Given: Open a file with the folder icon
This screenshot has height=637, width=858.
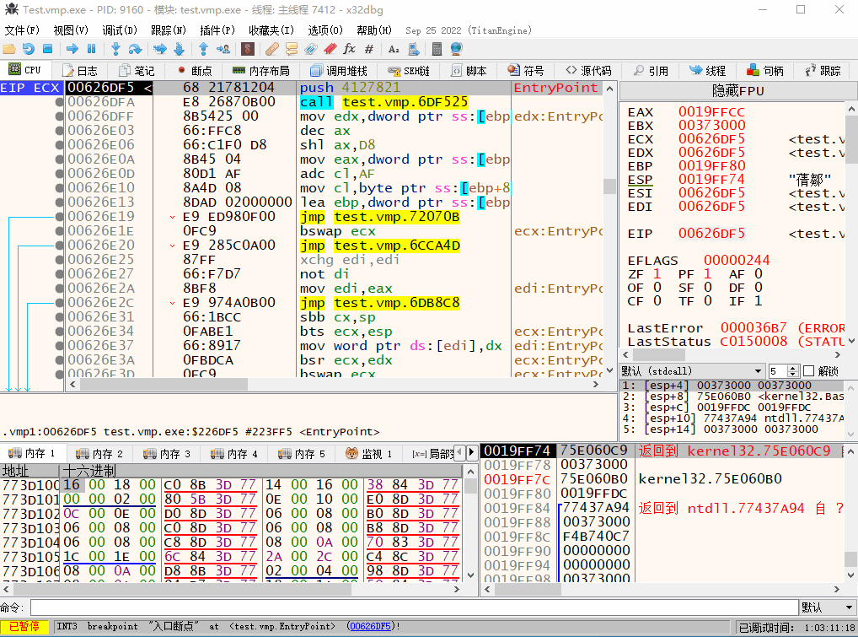Looking at the screenshot, I should click(10, 49).
